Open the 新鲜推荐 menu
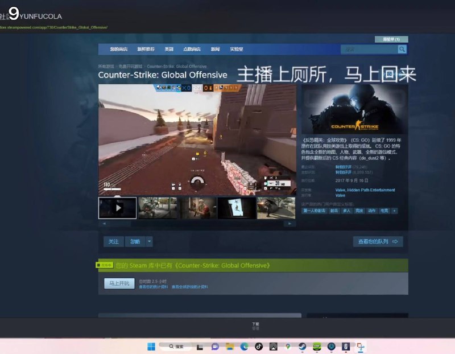Image resolution: width=455 pixels, height=354 pixels. click(x=146, y=49)
